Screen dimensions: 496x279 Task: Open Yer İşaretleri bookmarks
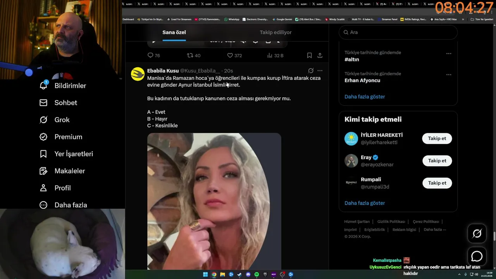coord(66,154)
